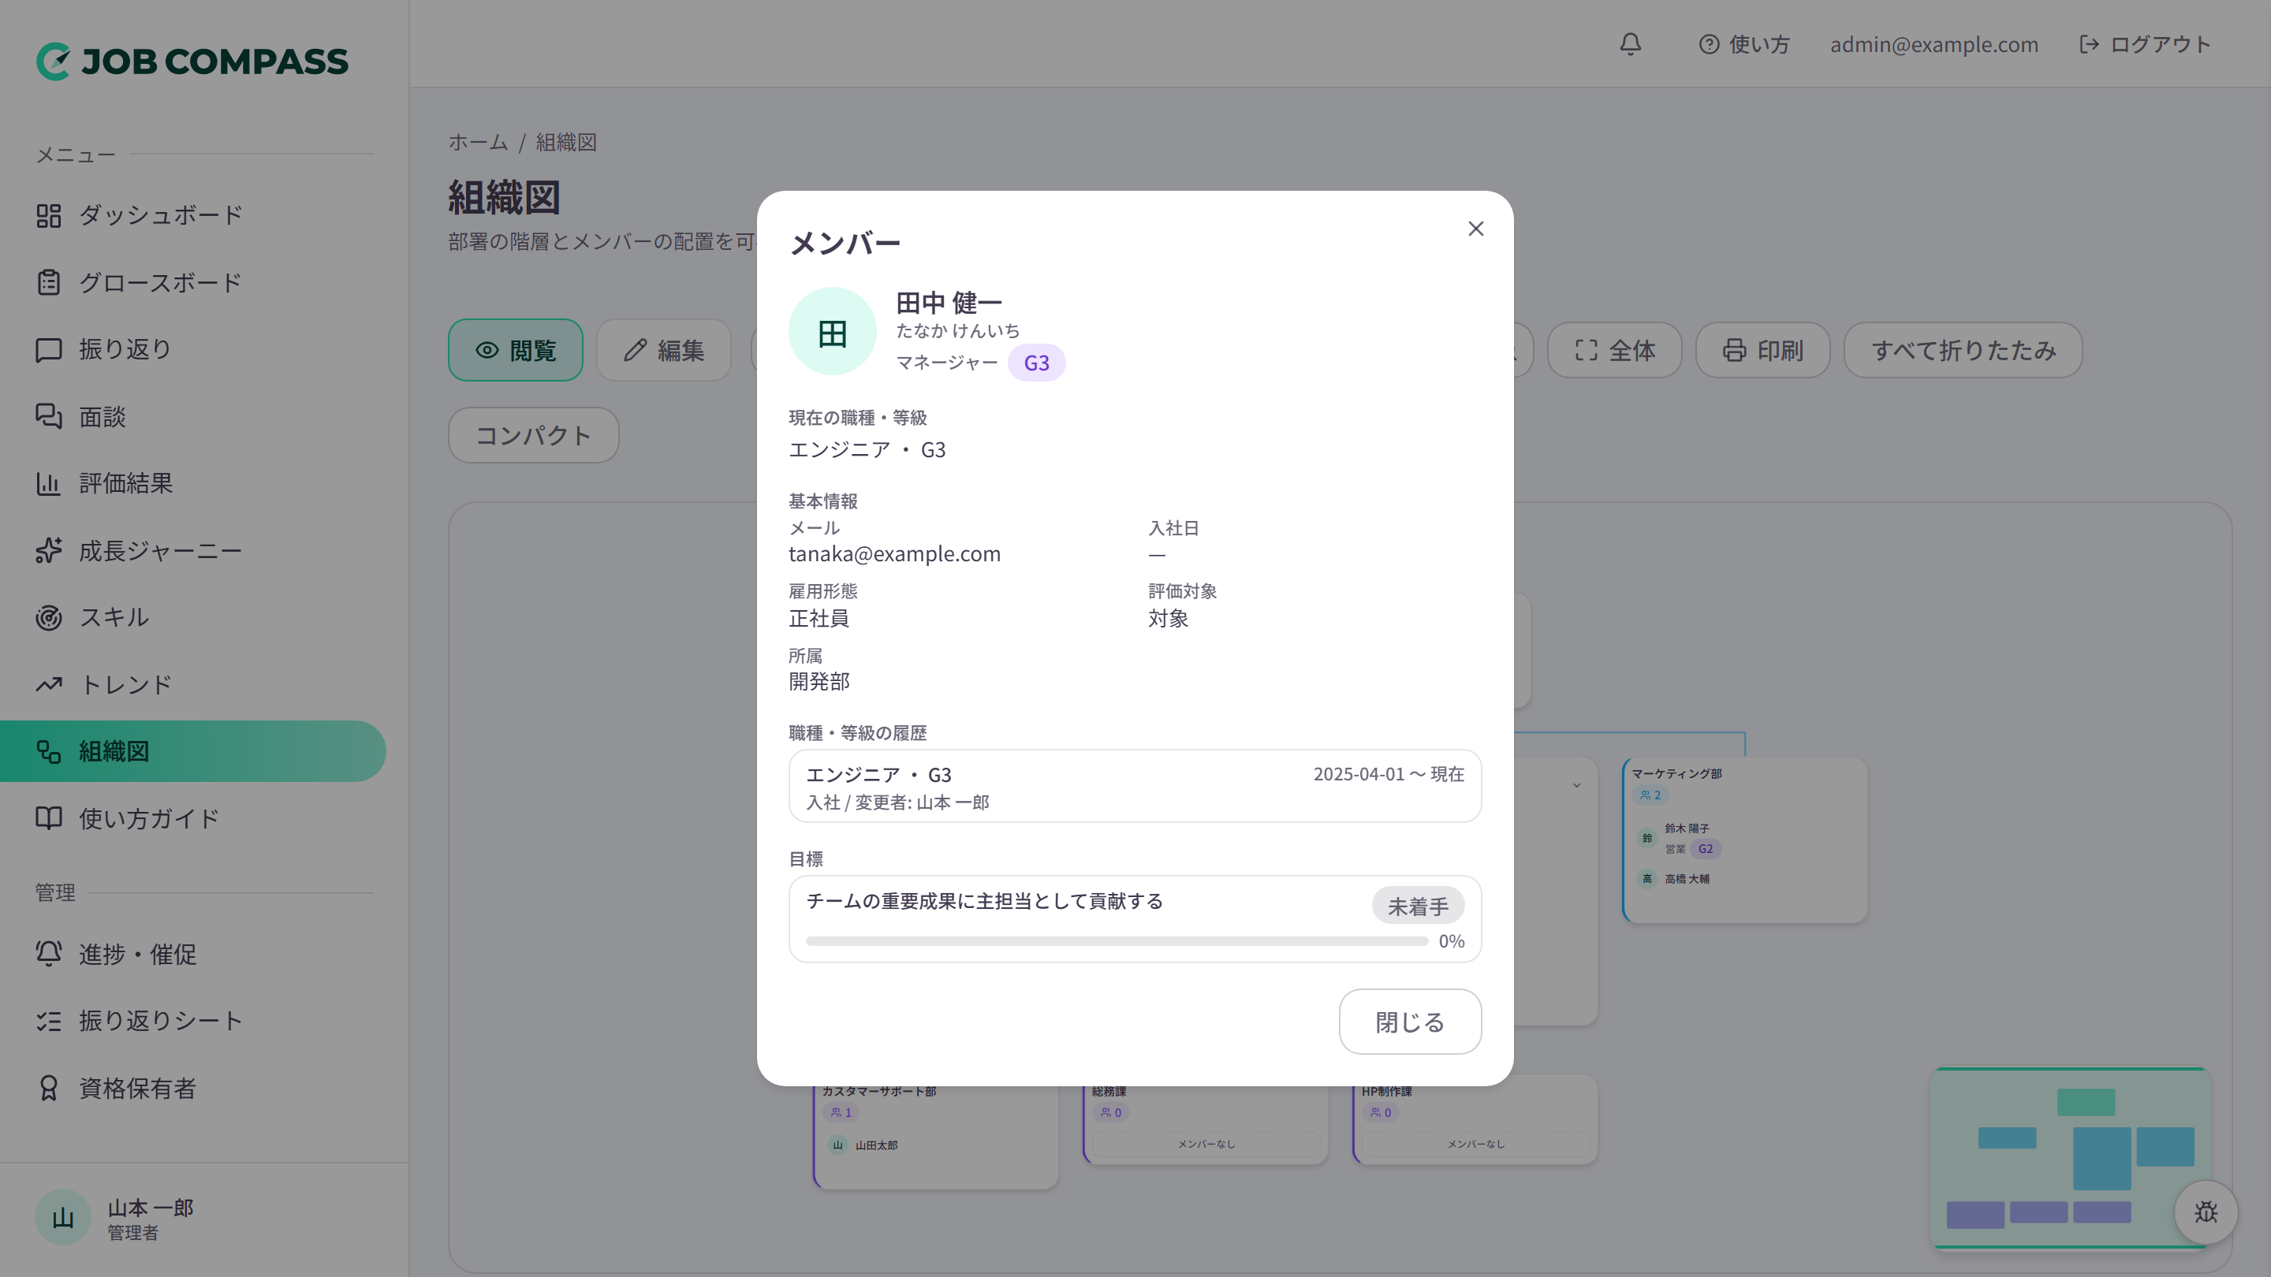Toggle the コンパクト layout button
The height and width of the screenshot is (1277, 2271).
coord(533,434)
